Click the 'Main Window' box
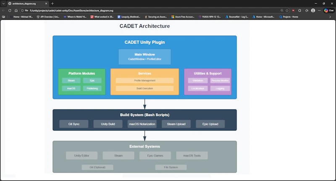The image size is (336, 181). (x=144, y=57)
